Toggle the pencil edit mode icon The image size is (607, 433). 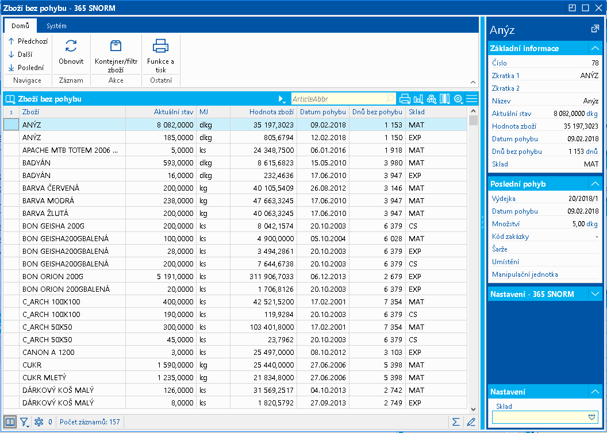[471, 422]
